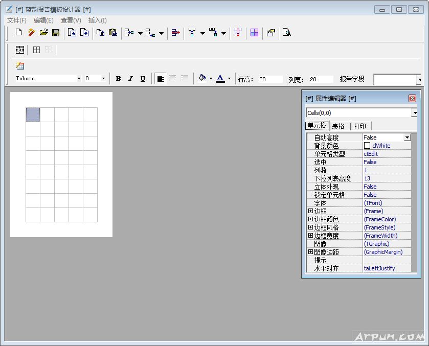Toggle Italic text formatting

click(x=130, y=79)
